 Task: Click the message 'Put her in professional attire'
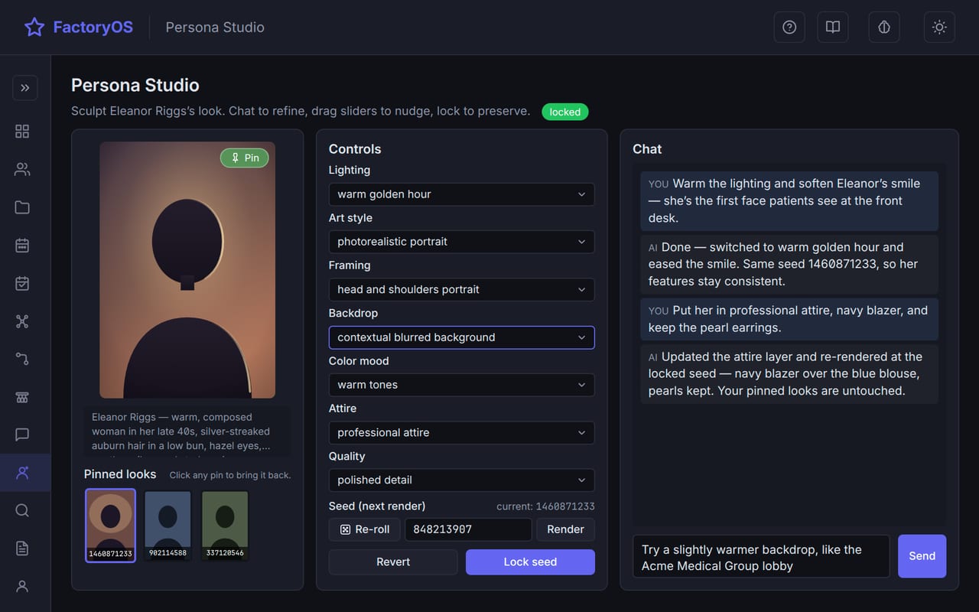pos(789,319)
